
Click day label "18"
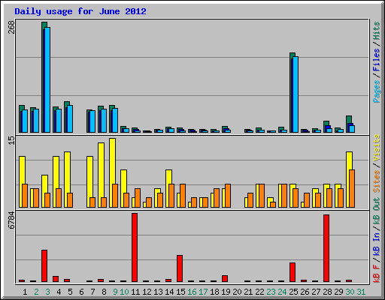pos(214,292)
